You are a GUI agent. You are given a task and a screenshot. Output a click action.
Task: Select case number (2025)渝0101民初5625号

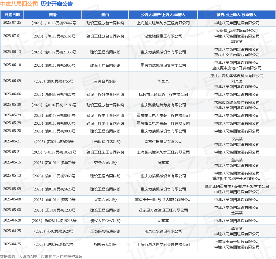pos(54,189)
